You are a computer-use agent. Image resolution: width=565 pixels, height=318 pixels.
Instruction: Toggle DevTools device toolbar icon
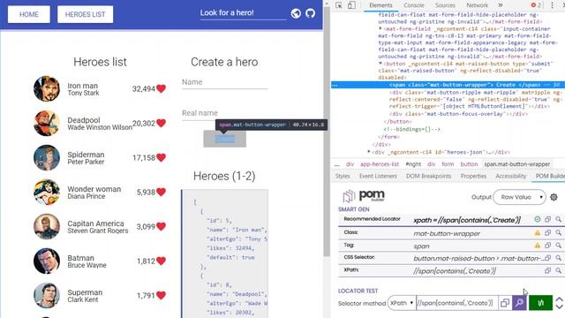[351, 5]
